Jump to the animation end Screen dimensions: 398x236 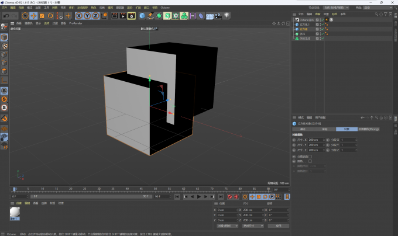pos(221,197)
